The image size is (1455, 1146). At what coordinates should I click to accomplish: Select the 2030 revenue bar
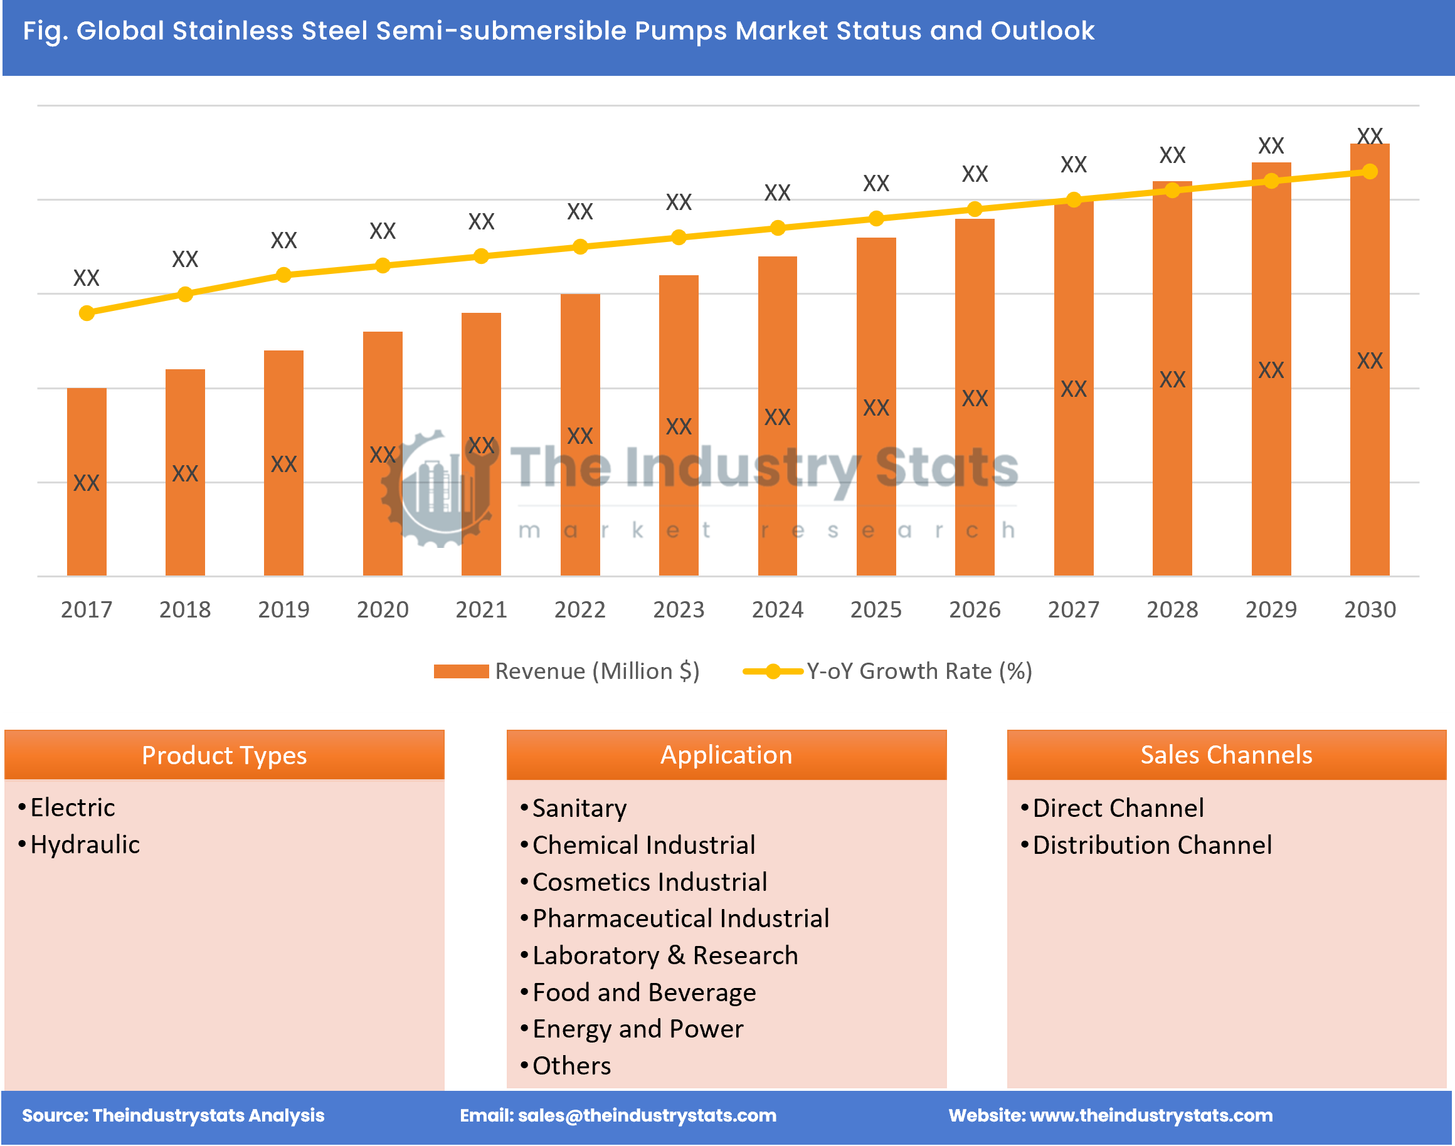pyautogui.click(x=1370, y=360)
